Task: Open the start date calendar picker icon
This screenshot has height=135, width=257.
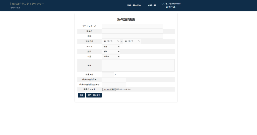Action: click(x=118, y=41)
